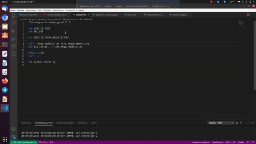256x144 pixels.
Task: Open the Обзор activities overview
Action: click(x=4, y=2)
